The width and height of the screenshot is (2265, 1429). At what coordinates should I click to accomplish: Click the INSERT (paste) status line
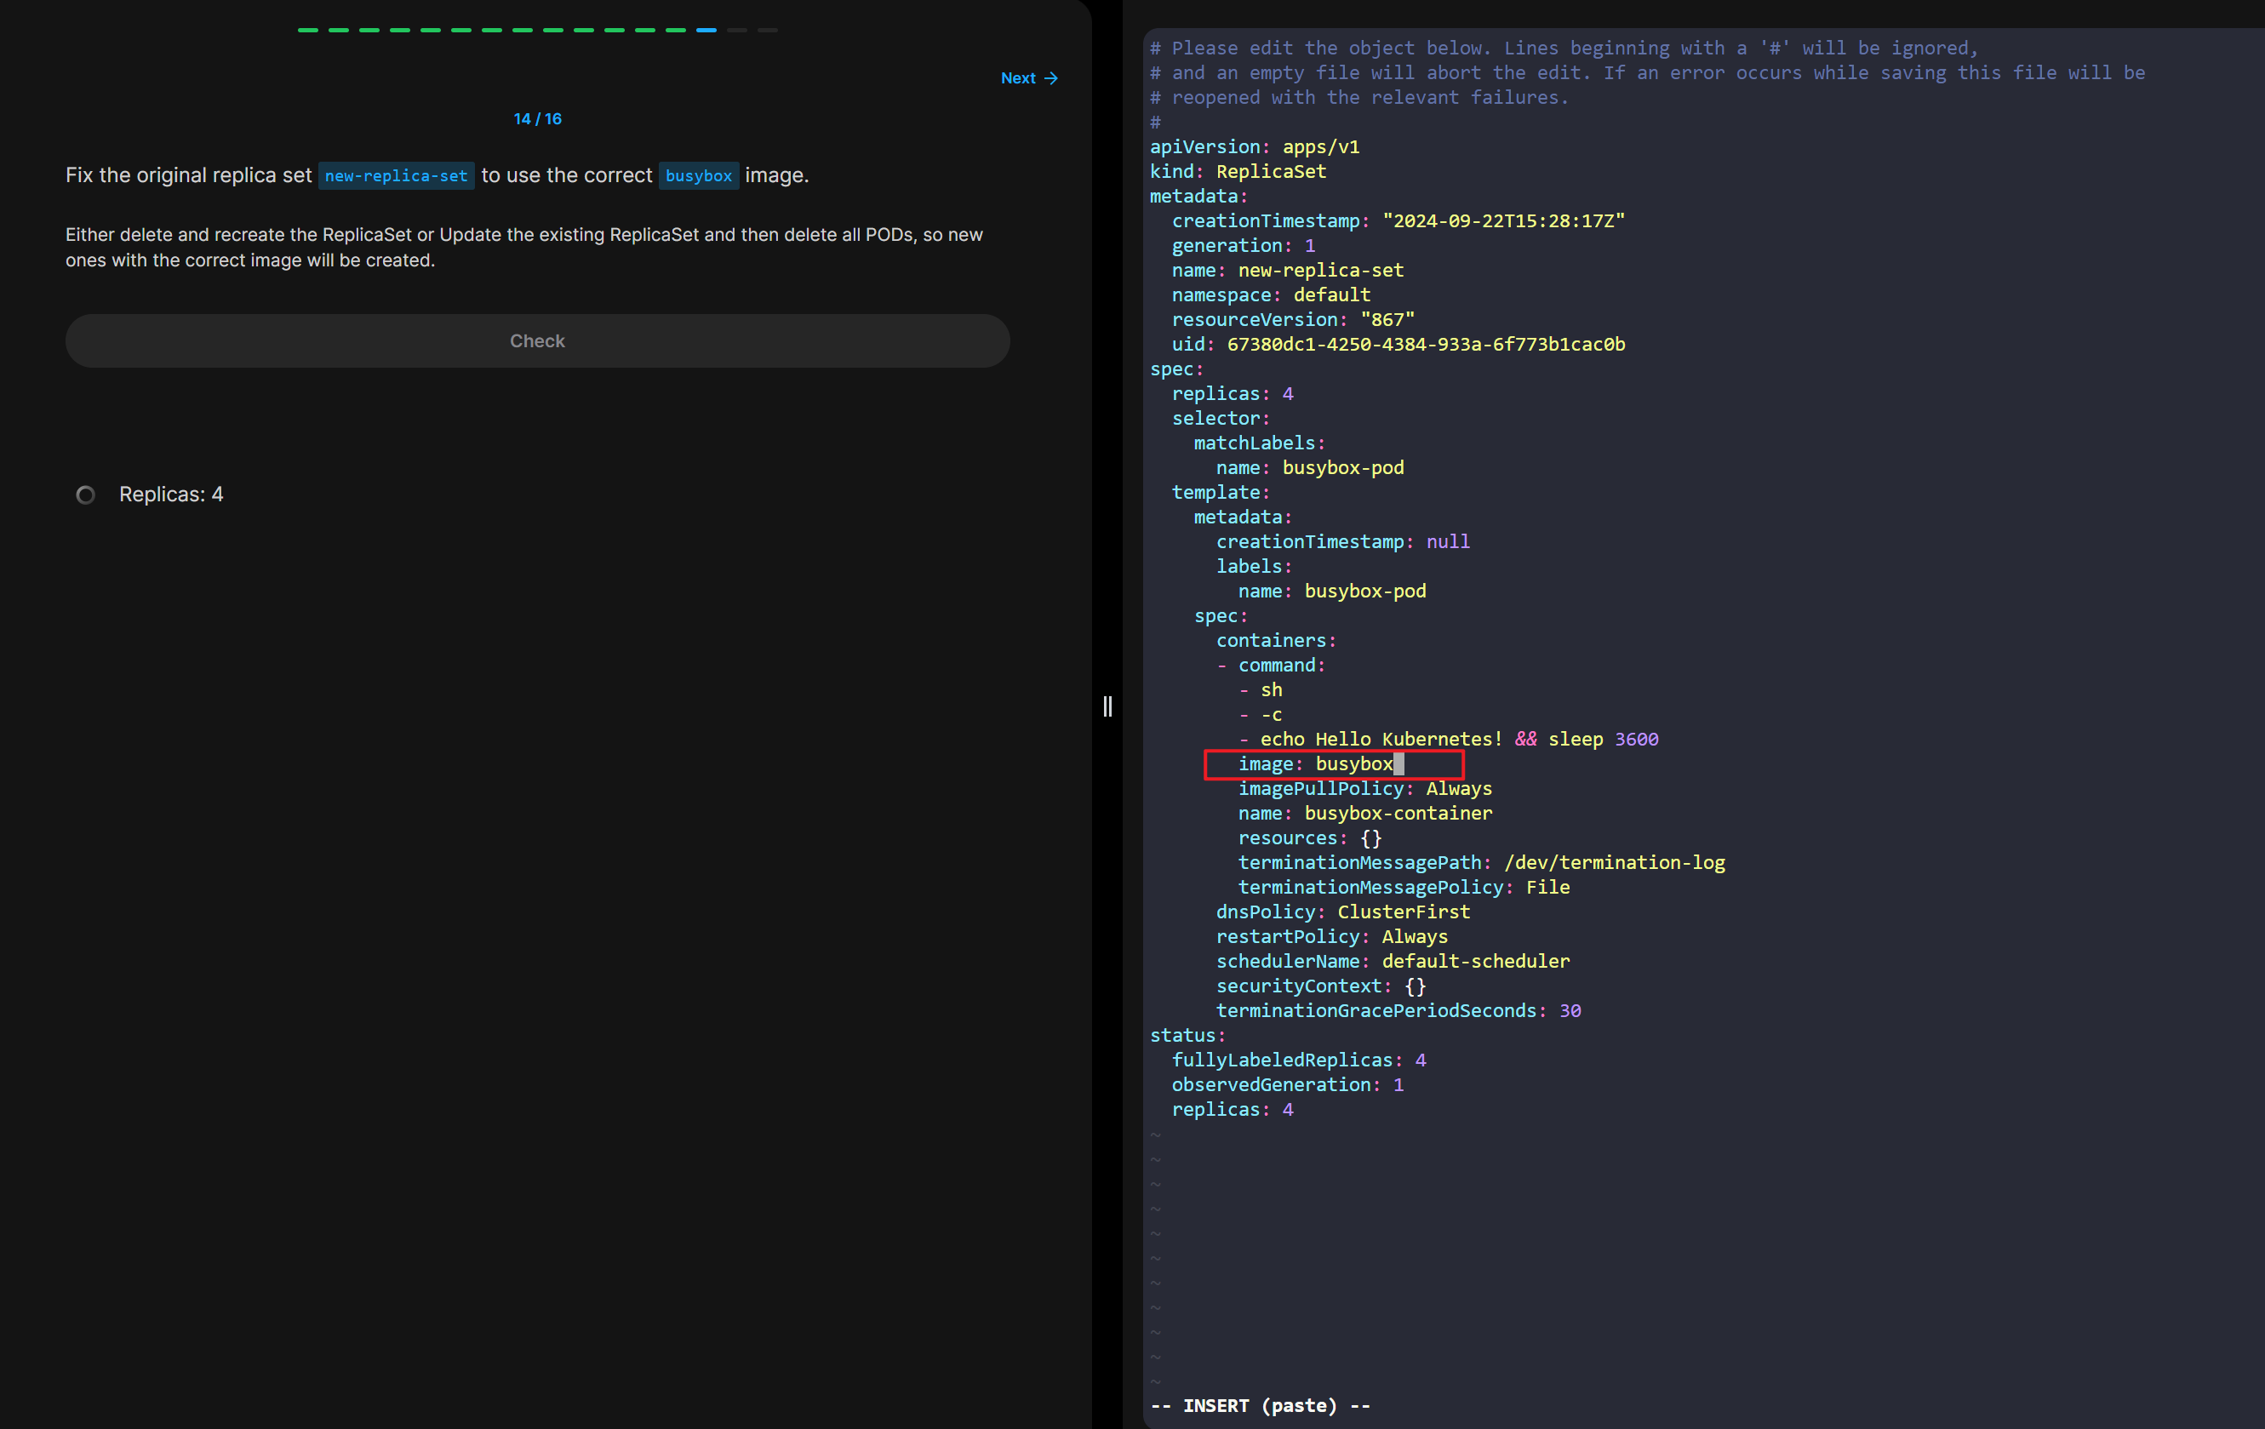click(1260, 1405)
